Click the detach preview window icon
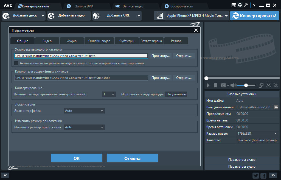 [x=261, y=85]
